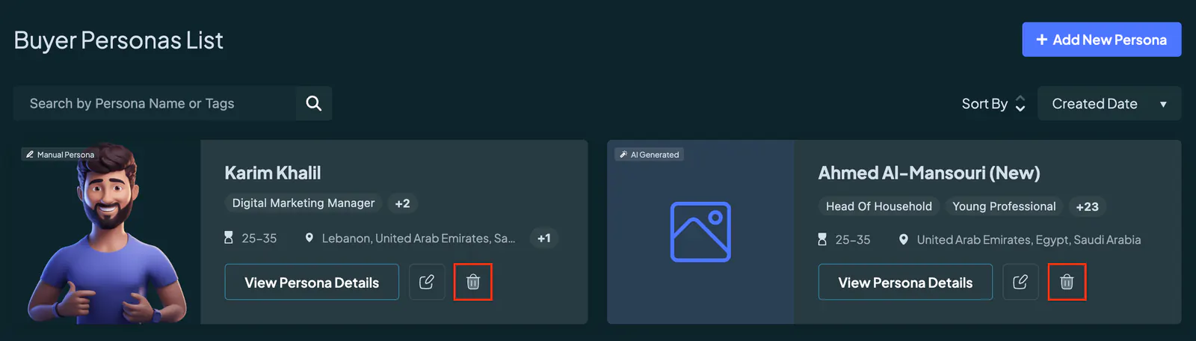Edit the Ahmed Al-Mansouri persona
The width and height of the screenshot is (1196, 341).
(x=1020, y=282)
